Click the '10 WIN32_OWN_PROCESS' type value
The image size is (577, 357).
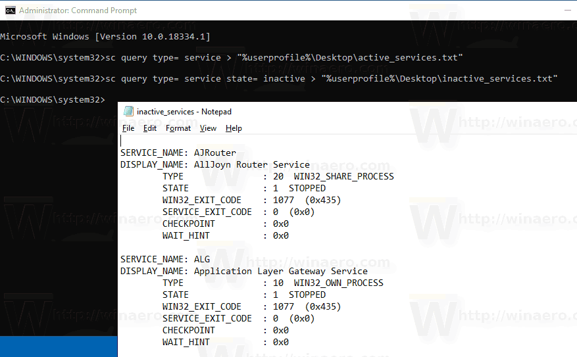click(328, 283)
